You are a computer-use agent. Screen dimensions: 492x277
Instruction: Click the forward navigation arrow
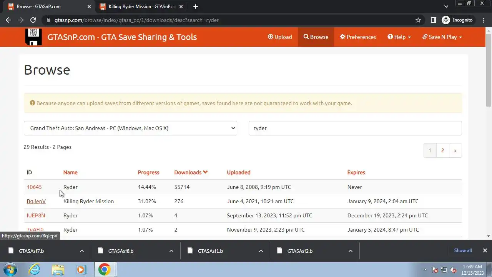(x=21, y=20)
